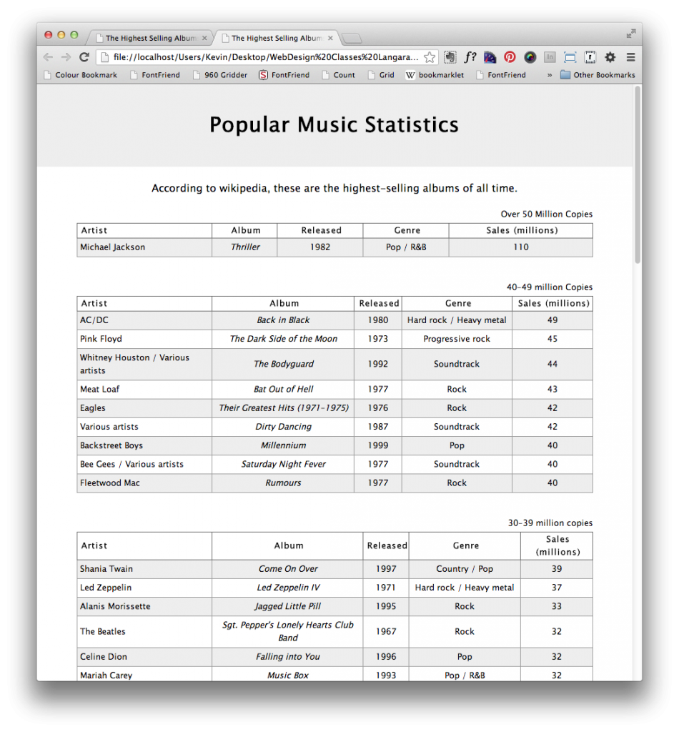This screenshot has width=679, height=732.
Task: Open the gear settings extension
Action: 610,57
